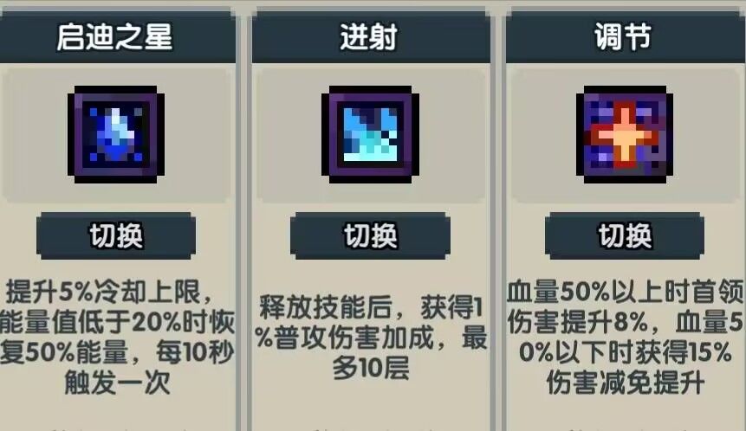Select the 迸射 title header
The width and height of the screenshot is (746, 431).
pyautogui.click(x=371, y=37)
